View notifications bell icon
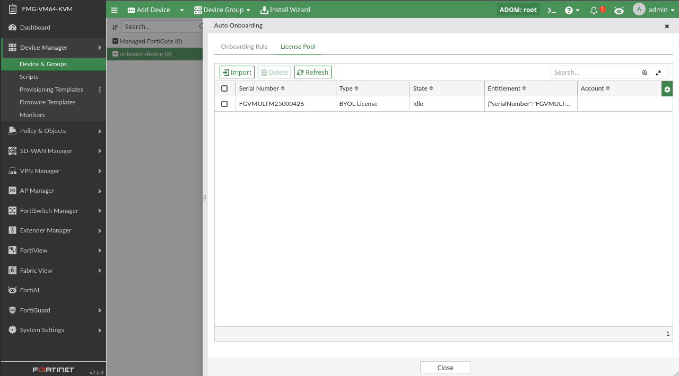This screenshot has height=376, width=679. pyautogui.click(x=594, y=10)
